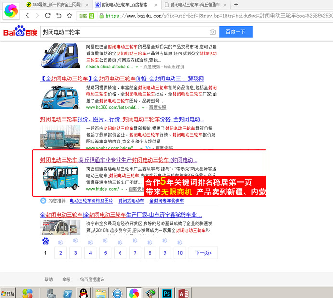Open PowerShell taskbar icon
Image resolution: width=333 pixels, height=298 pixels.
coord(68,293)
